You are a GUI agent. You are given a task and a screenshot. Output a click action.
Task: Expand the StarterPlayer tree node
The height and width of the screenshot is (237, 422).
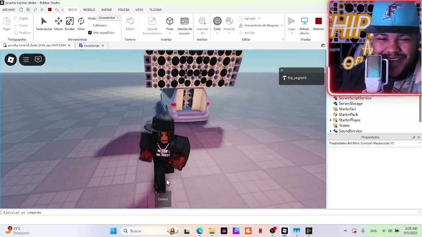(331, 120)
